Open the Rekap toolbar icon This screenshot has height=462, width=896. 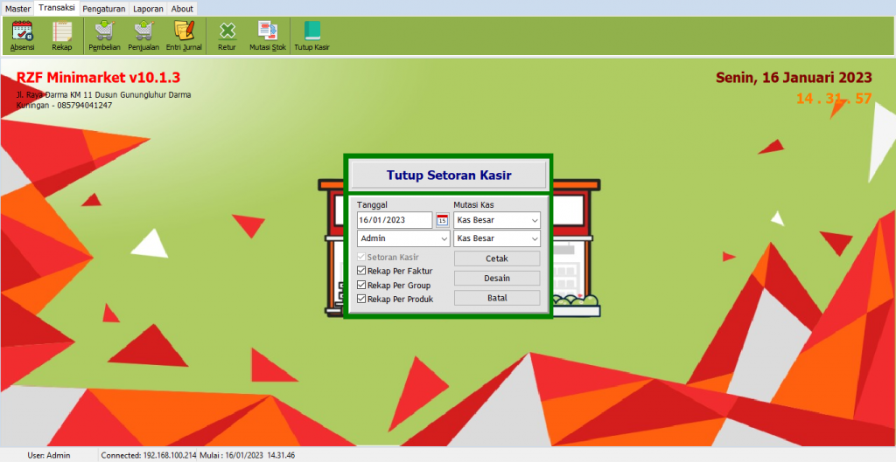pos(62,36)
